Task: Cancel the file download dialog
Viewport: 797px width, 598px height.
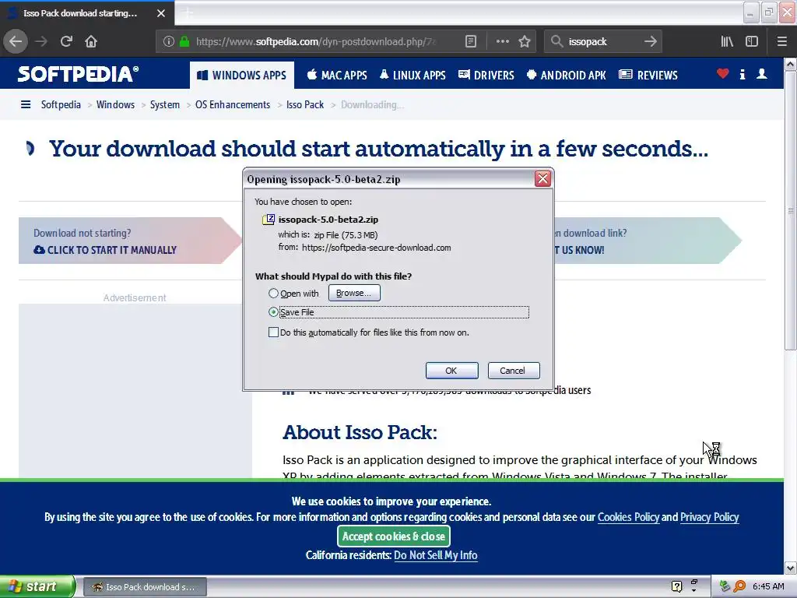Action: coord(514,371)
